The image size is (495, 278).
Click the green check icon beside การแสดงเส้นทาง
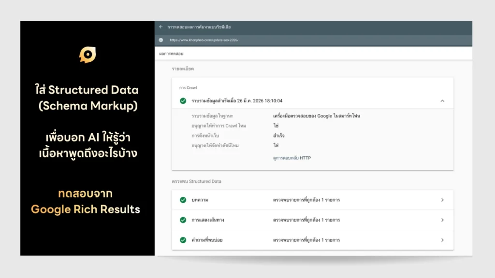(183, 220)
